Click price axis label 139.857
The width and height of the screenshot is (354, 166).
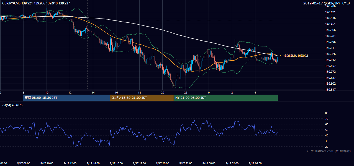330,66
